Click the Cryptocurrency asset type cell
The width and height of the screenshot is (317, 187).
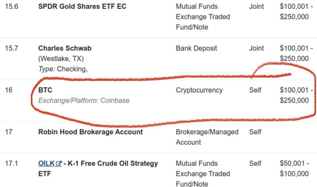pos(199,90)
